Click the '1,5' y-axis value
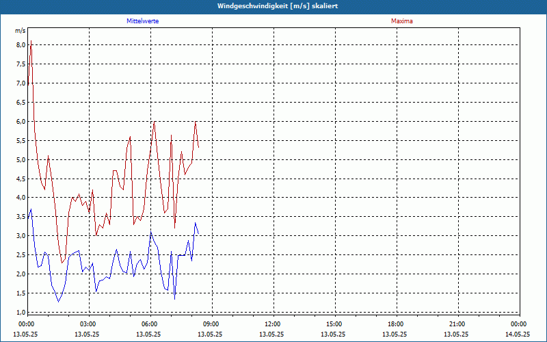Screen dimensions: 547x342 coord(21,293)
